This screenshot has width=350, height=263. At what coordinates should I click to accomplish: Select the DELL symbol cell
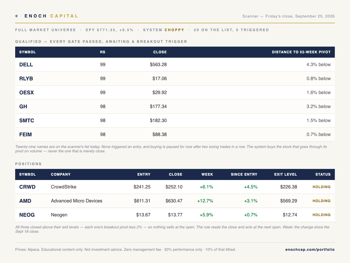point(26,65)
